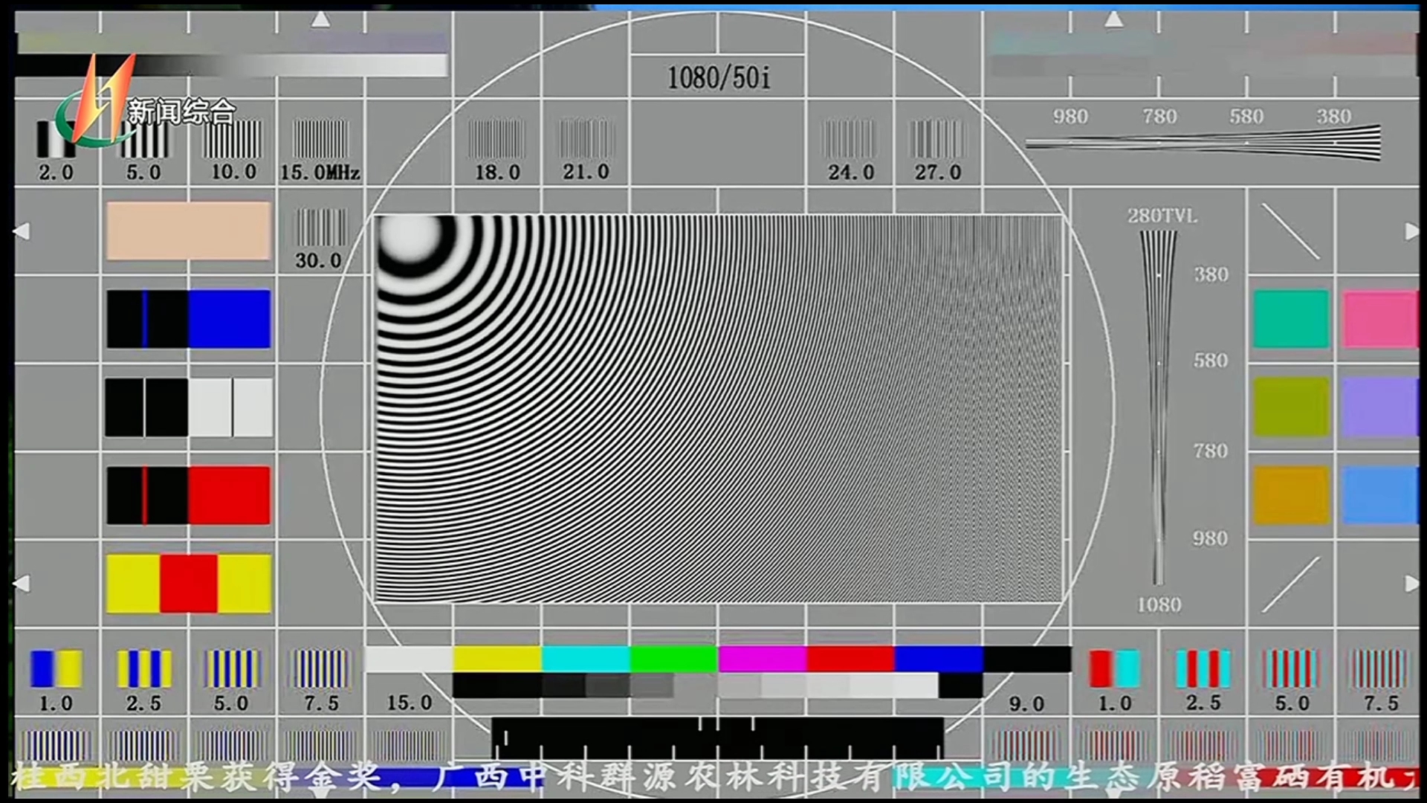This screenshot has width=1427, height=803.
Task: Click the blue-yellow burst above bottom-left 7.5
Action: click(x=320, y=668)
